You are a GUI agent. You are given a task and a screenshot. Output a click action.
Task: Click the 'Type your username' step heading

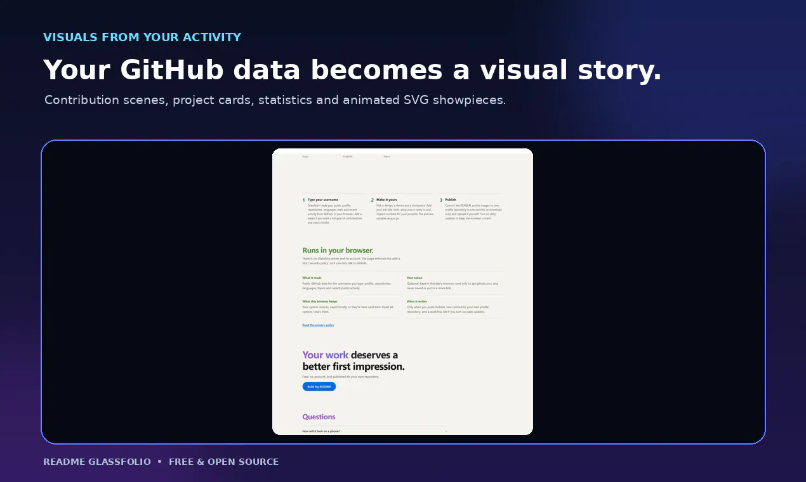click(323, 200)
